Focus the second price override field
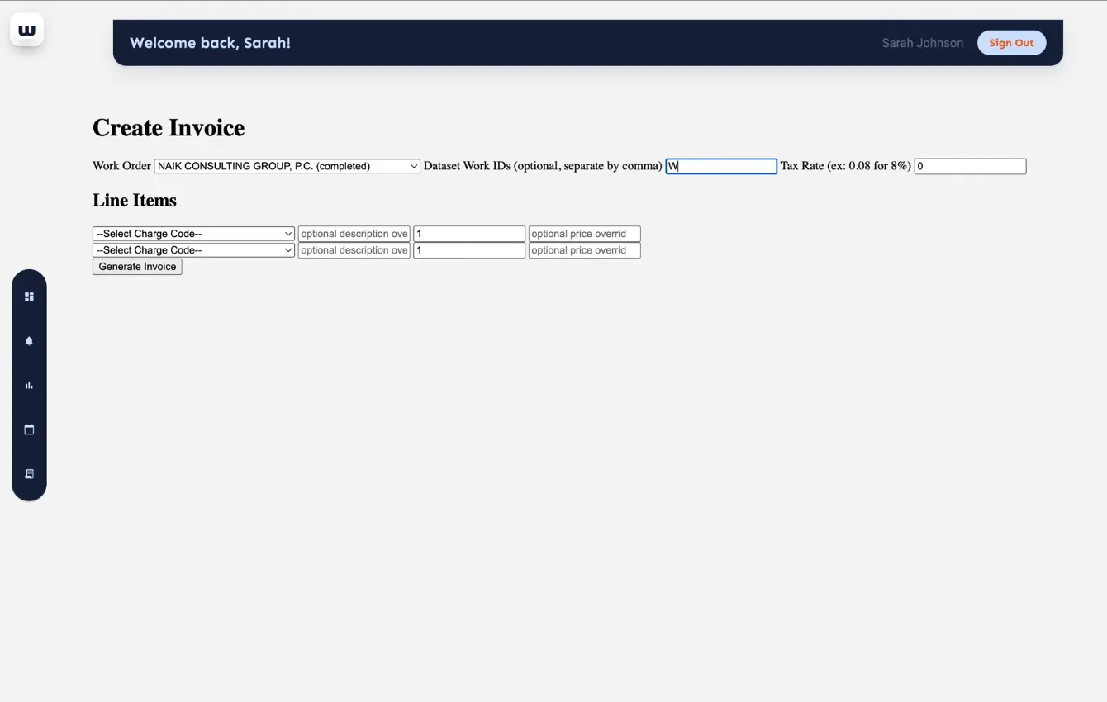 [584, 249]
